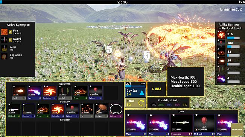Select the Wiper card in Equipment
The height and width of the screenshot is (137, 245).
34,92
